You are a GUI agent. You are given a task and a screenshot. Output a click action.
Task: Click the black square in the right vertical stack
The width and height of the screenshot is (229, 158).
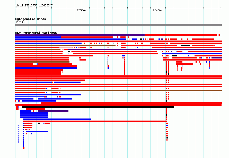coord(167,138)
